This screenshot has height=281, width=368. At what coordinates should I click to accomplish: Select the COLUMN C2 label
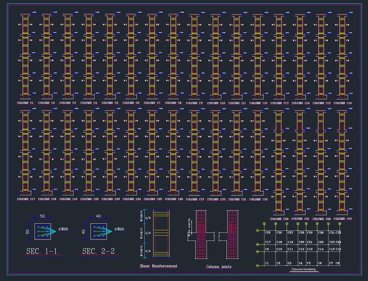click(46, 103)
